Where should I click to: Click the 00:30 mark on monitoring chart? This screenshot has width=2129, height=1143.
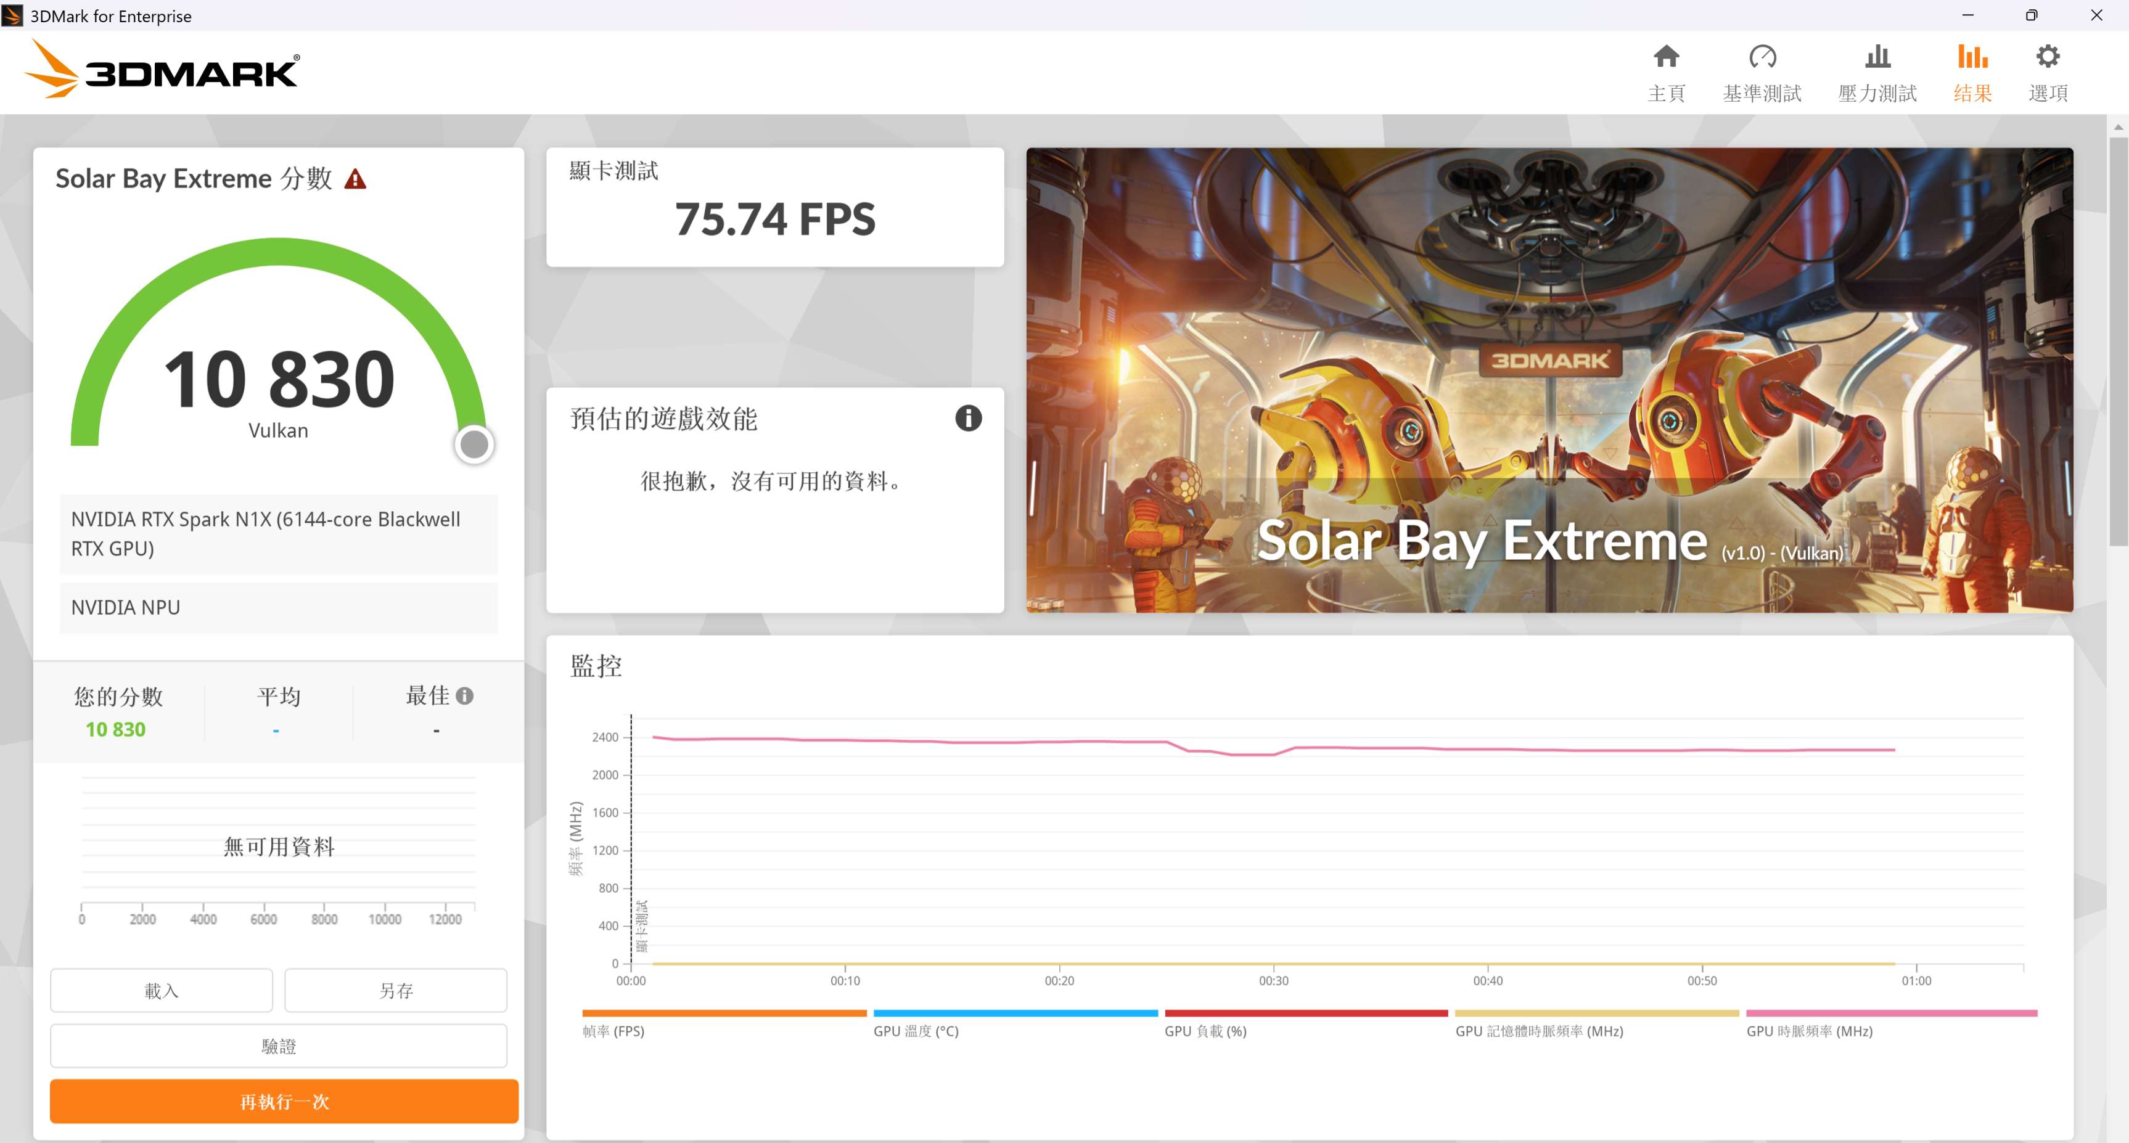tap(1274, 980)
